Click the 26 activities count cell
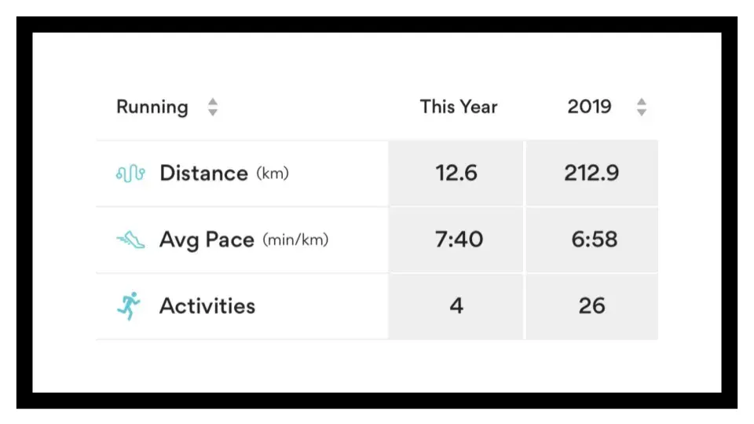This screenshot has width=754, height=424. click(592, 307)
